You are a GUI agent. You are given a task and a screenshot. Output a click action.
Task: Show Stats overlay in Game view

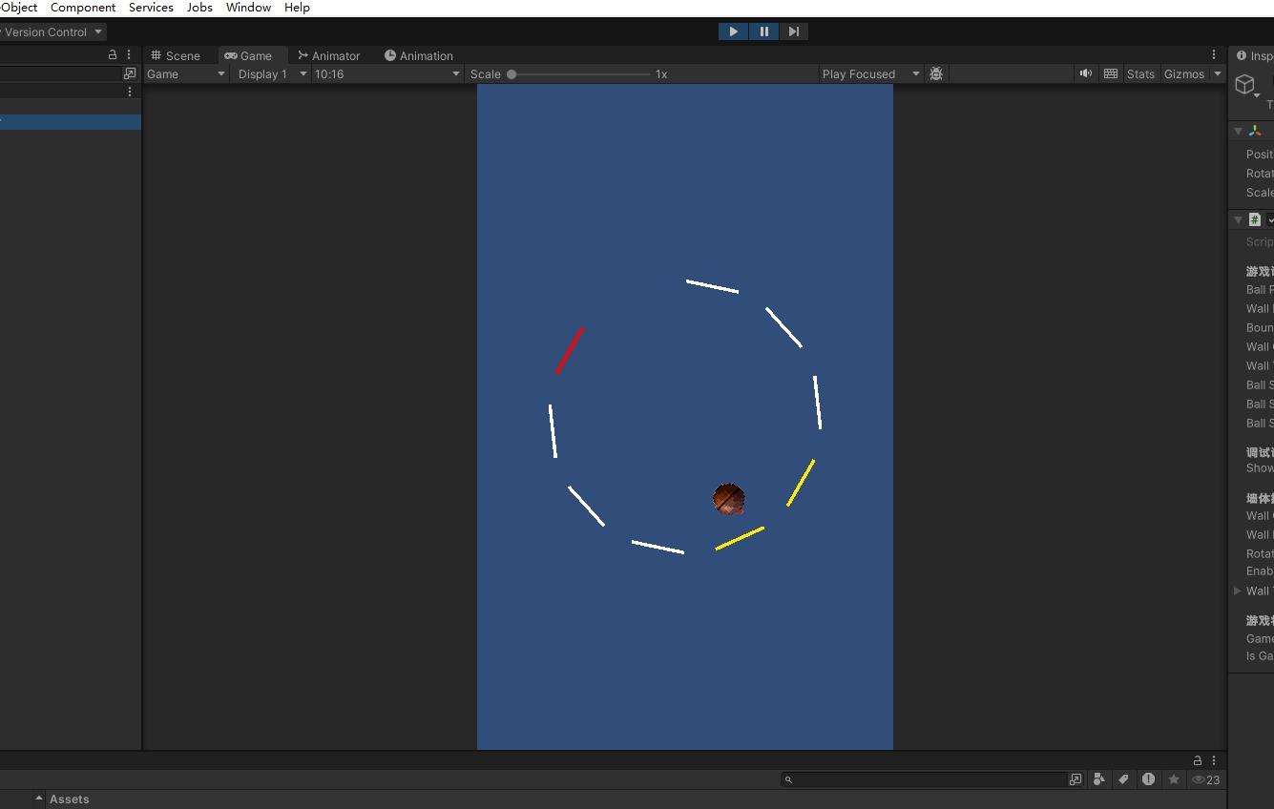[1140, 73]
